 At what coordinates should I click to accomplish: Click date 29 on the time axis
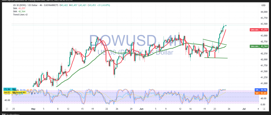[x=131, y=109]
